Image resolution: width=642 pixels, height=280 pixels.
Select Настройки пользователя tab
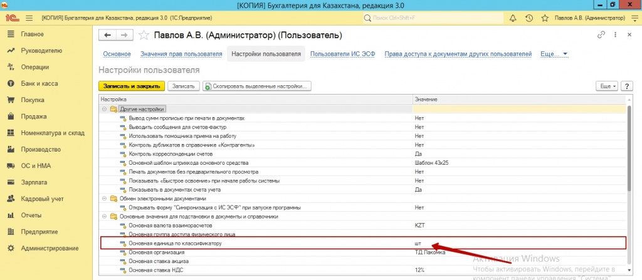(266, 54)
